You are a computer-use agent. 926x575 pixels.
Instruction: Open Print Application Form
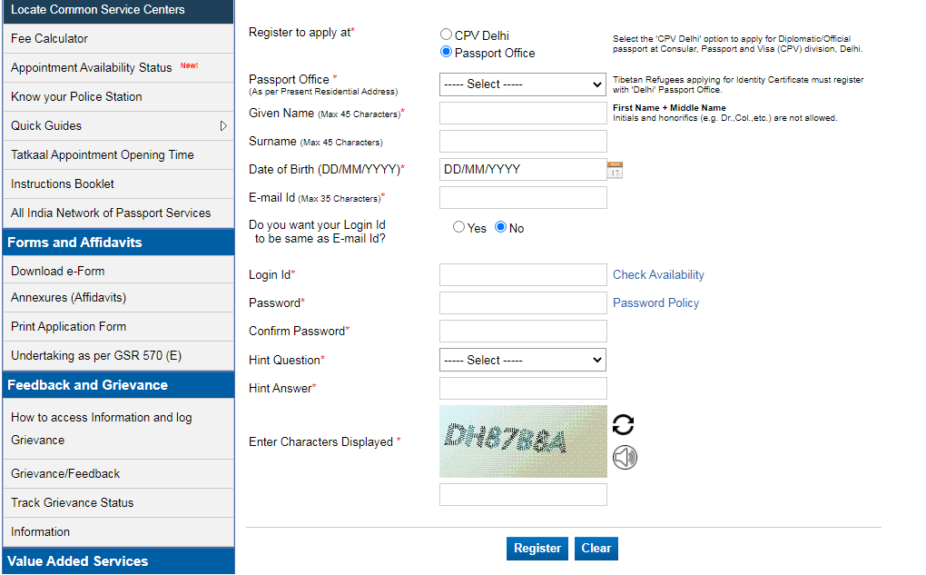click(x=118, y=326)
